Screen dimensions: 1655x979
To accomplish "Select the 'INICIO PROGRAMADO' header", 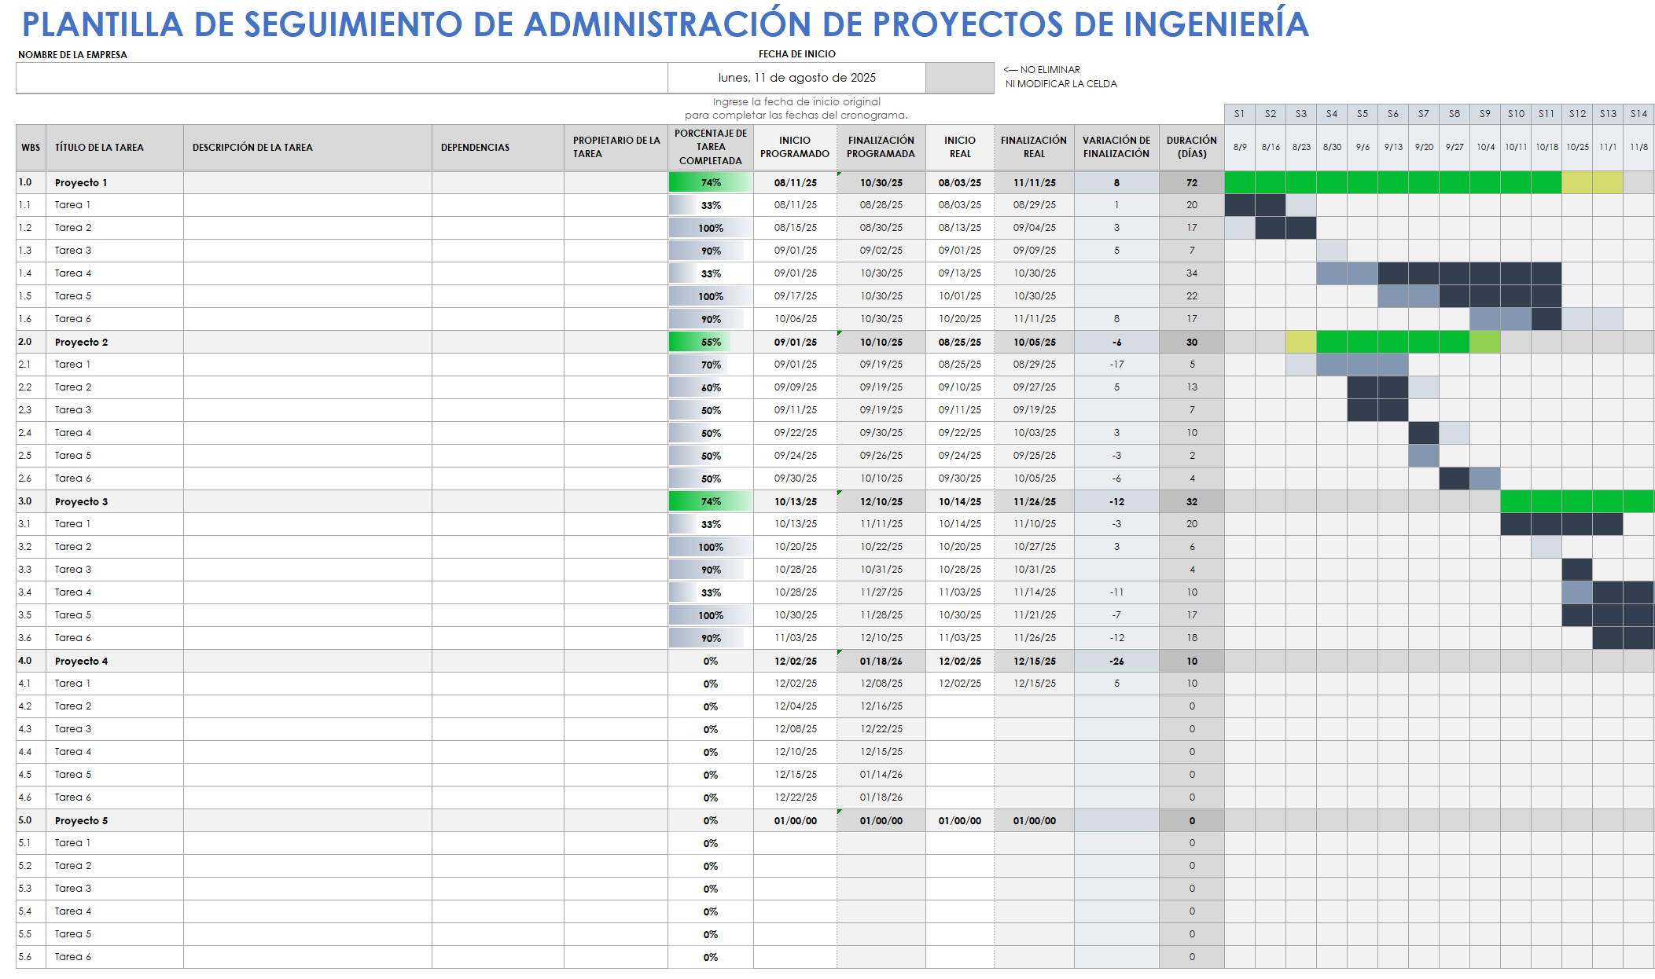I will point(795,147).
